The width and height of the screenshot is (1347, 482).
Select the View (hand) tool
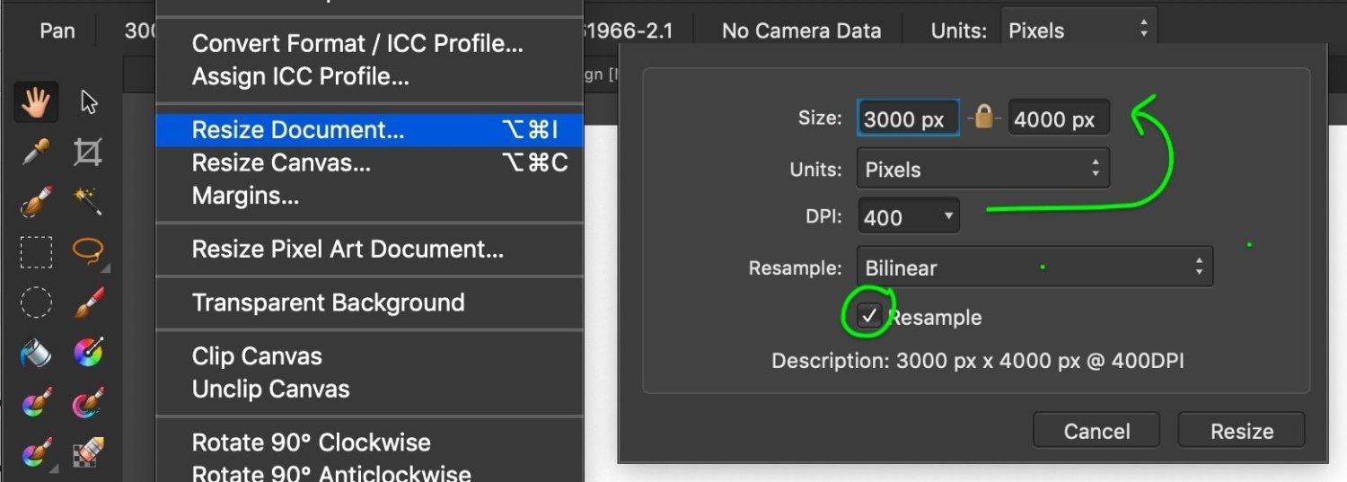(x=36, y=102)
